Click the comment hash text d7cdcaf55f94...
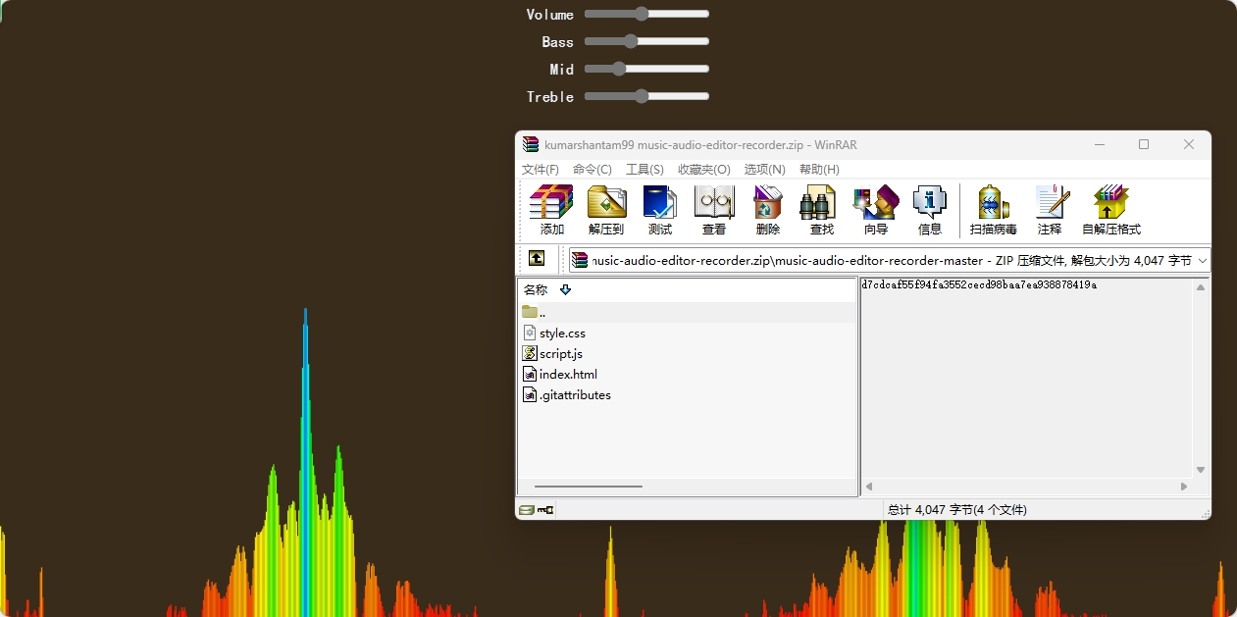Viewport: 1237px width, 617px height. click(979, 284)
